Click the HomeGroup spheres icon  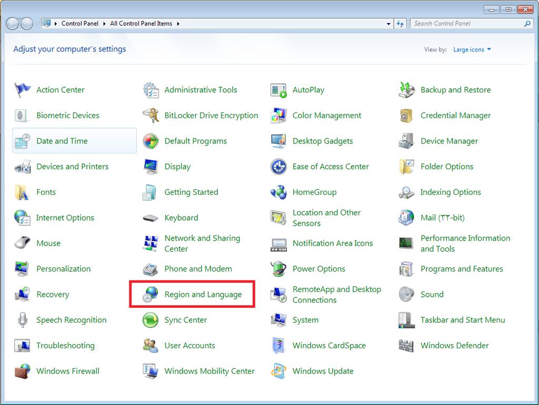278,192
